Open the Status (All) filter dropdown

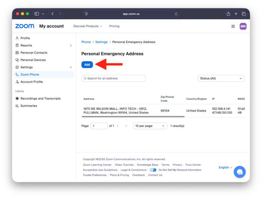click(221, 78)
